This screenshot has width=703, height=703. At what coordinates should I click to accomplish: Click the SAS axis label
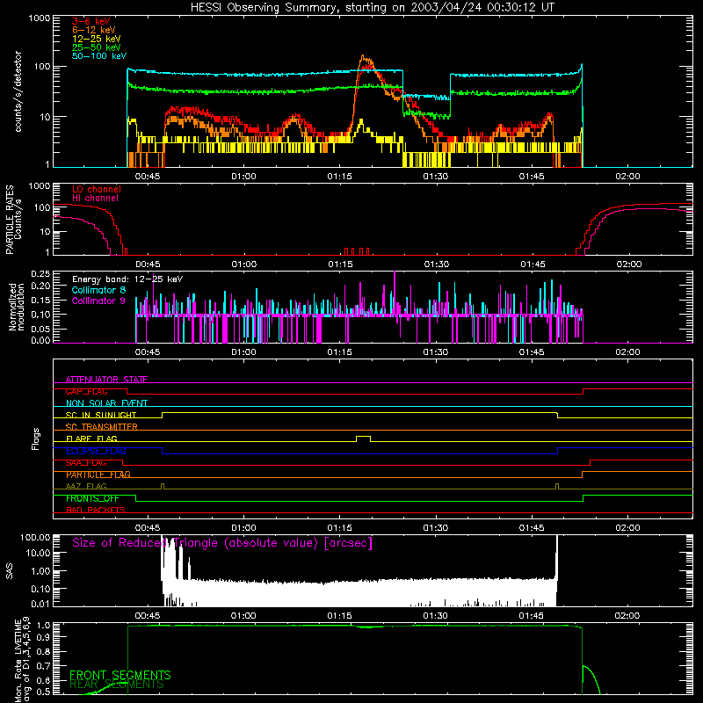[x=9, y=571]
